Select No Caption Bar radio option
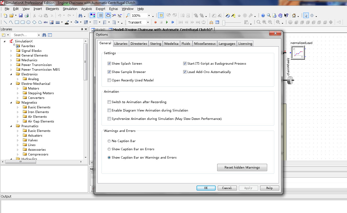Image resolution: width=347 pixels, height=213 pixels. click(x=109, y=141)
